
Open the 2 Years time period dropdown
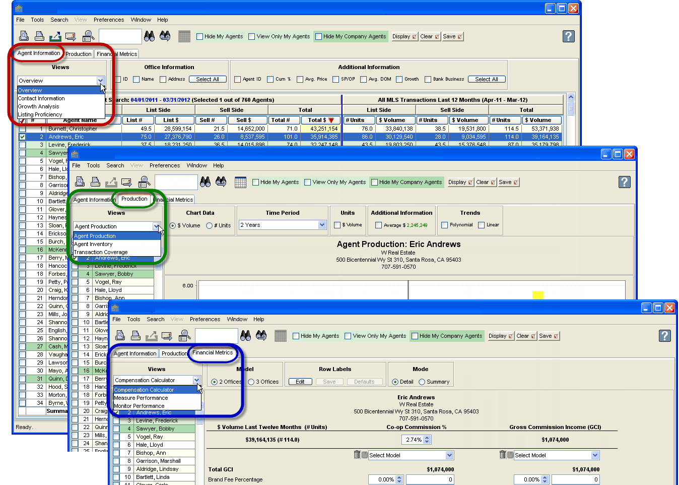pyautogui.click(x=322, y=225)
